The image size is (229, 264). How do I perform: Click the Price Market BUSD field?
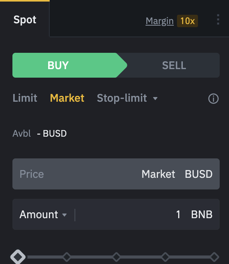point(116,174)
